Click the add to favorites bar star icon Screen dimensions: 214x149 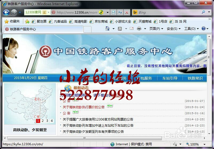pos(27,21)
